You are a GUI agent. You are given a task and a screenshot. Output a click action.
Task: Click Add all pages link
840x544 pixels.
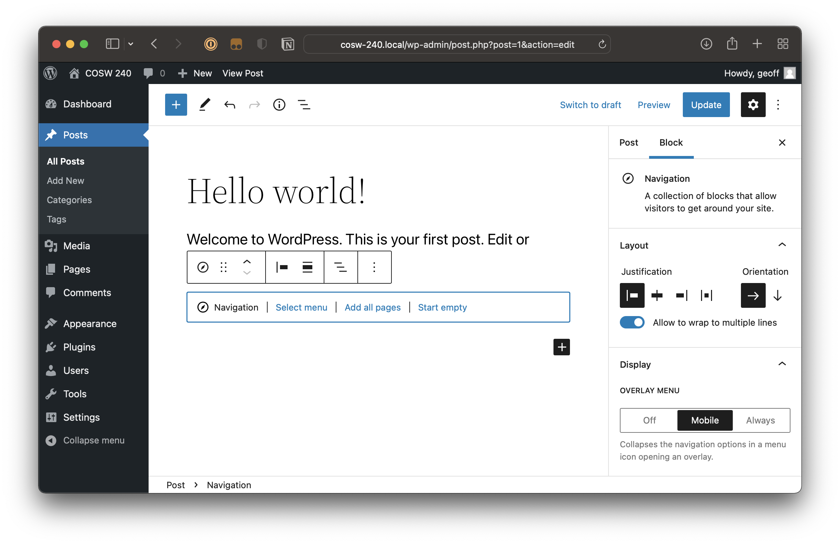click(x=372, y=307)
